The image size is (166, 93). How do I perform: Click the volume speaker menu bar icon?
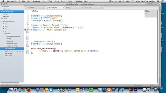[x=120, y=1]
